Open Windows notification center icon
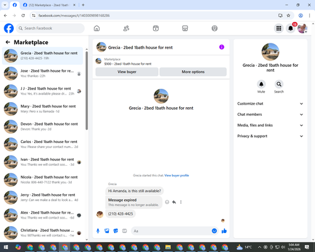This screenshot has width=315, height=252. [x=307, y=247]
